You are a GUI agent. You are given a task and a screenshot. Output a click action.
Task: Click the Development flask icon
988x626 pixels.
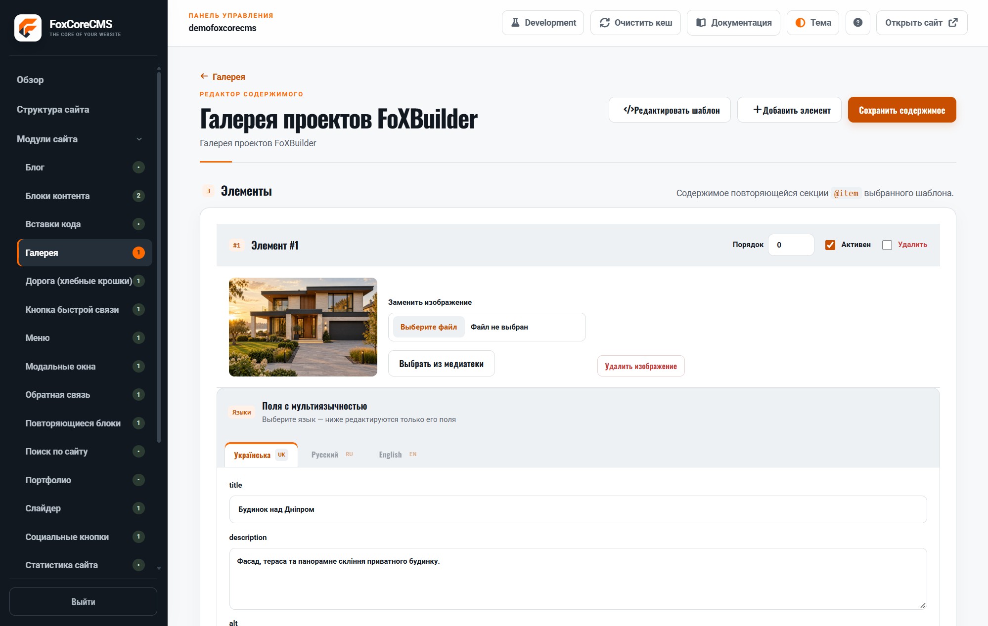click(515, 23)
